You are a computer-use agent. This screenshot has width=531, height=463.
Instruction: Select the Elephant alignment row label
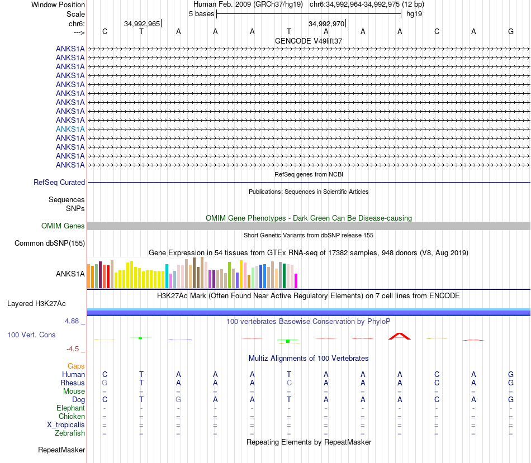coord(70,408)
